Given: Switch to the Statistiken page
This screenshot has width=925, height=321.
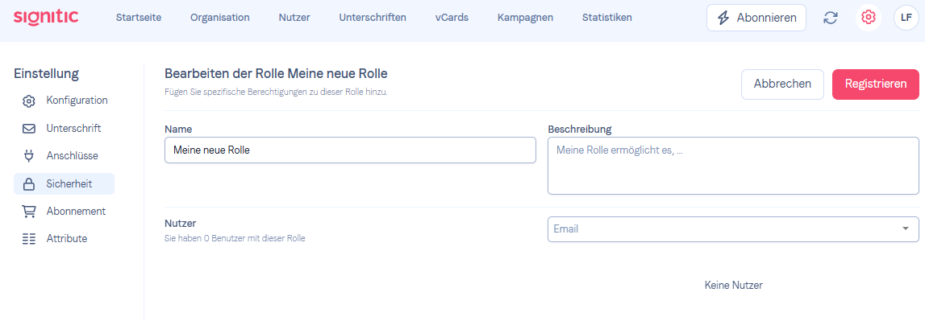Looking at the screenshot, I should (607, 18).
